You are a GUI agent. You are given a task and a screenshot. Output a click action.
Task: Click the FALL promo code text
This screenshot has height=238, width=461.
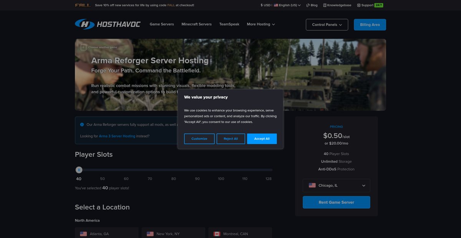[x=171, y=5]
